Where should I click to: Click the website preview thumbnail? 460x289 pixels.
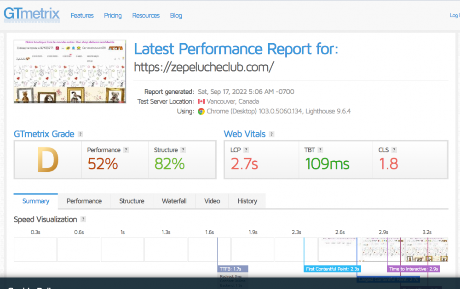click(x=69, y=70)
